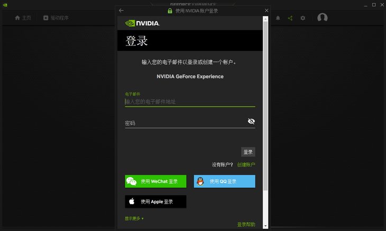The height and width of the screenshot is (231, 386).
Task: Click the back arrow in login dialog
Action: (121, 11)
